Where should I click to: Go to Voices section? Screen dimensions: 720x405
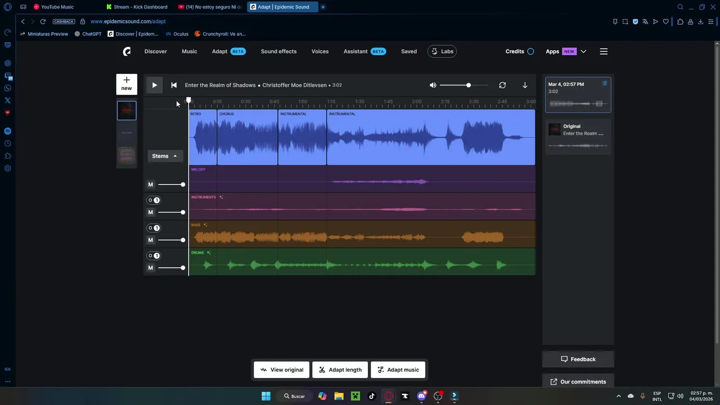(x=320, y=51)
